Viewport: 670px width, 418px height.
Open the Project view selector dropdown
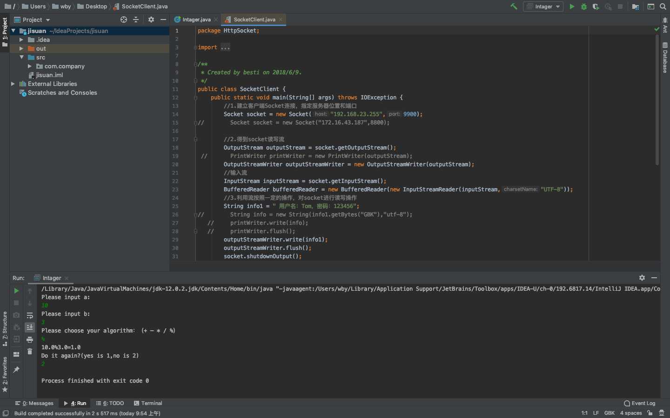(x=32, y=20)
